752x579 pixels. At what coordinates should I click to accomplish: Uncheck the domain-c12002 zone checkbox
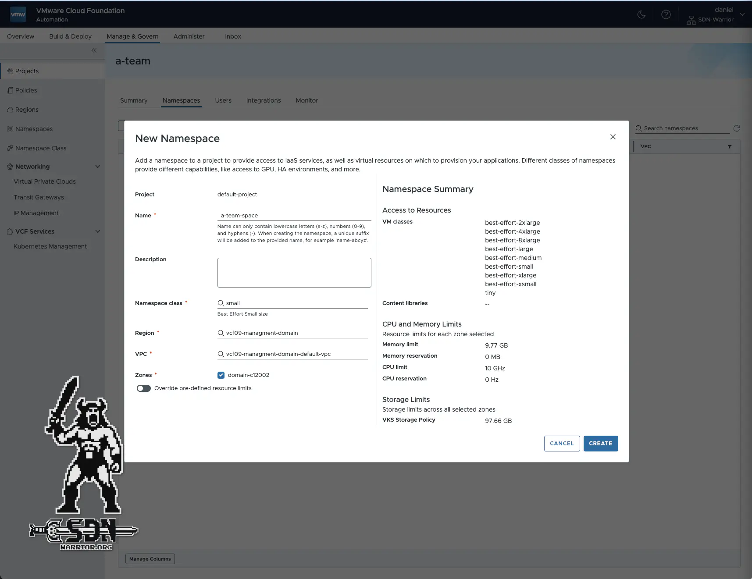pos(221,375)
